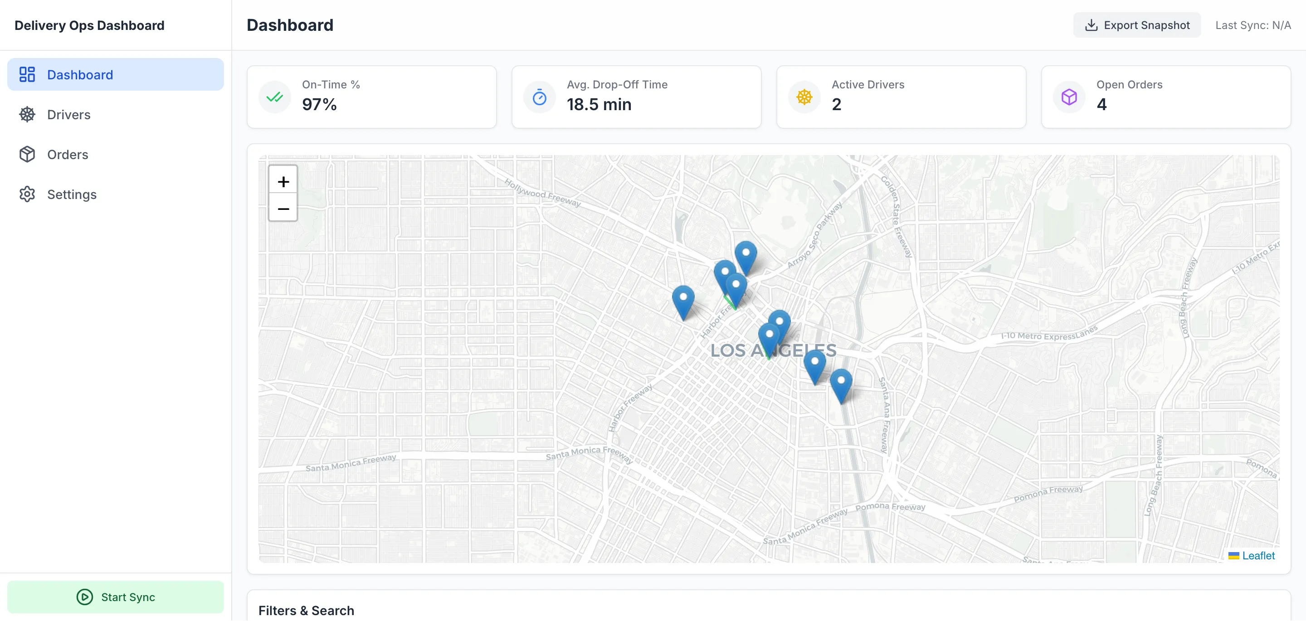The width and height of the screenshot is (1306, 621).
Task: Click the purple Open Orders cube icon
Action: [x=1069, y=97]
